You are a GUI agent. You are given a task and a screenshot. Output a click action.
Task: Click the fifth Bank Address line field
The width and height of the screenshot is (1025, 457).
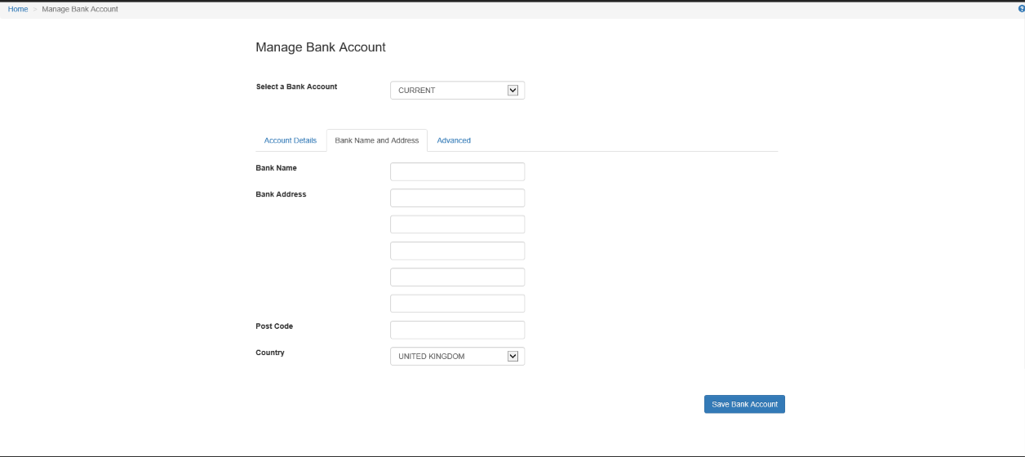pyautogui.click(x=458, y=304)
